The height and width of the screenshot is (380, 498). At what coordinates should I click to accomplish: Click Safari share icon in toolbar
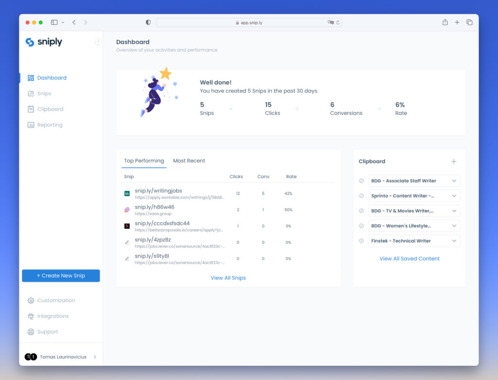tap(445, 22)
